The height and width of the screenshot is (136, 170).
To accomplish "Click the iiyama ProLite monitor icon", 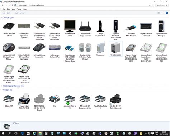I will click(70, 26).
